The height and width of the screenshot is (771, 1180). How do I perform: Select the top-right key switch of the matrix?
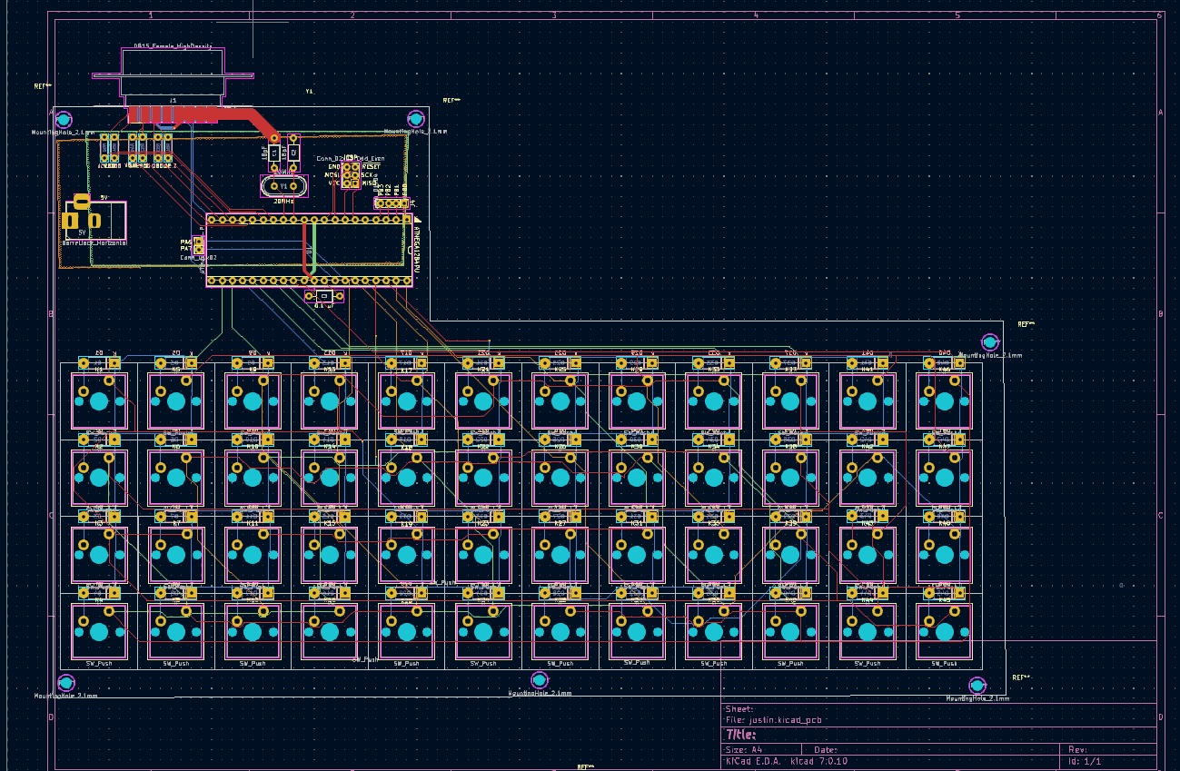[x=946, y=400]
